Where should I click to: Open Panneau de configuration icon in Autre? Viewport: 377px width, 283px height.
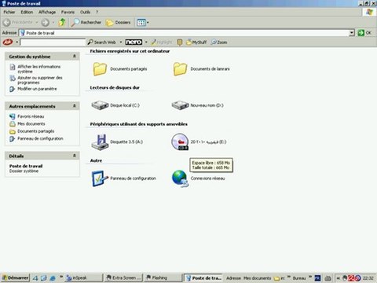[100, 178]
